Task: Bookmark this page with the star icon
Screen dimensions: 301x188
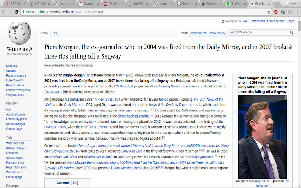Action: point(269,12)
